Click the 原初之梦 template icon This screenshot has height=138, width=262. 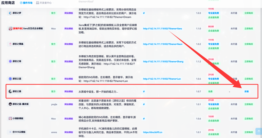10,13
